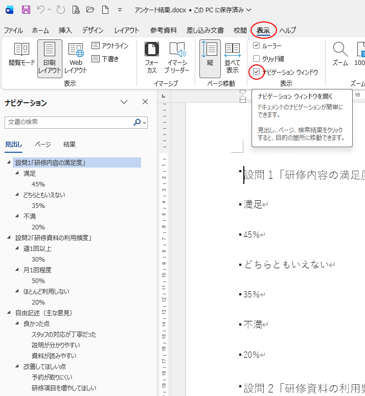Screen dimensions: 365x396
Task: Switch to the 参考資料 tab
Action: (164, 30)
